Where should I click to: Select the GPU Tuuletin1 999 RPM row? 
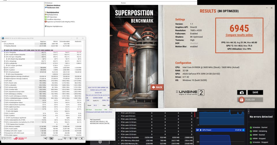42,68
